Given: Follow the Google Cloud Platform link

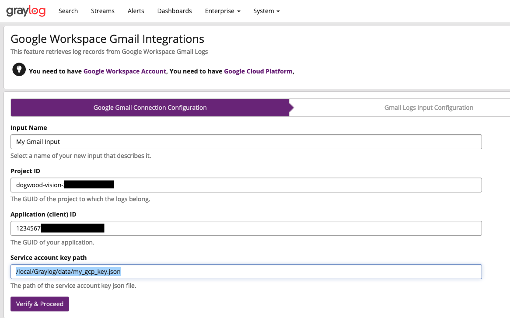Looking at the screenshot, I should [x=258, y=70].
